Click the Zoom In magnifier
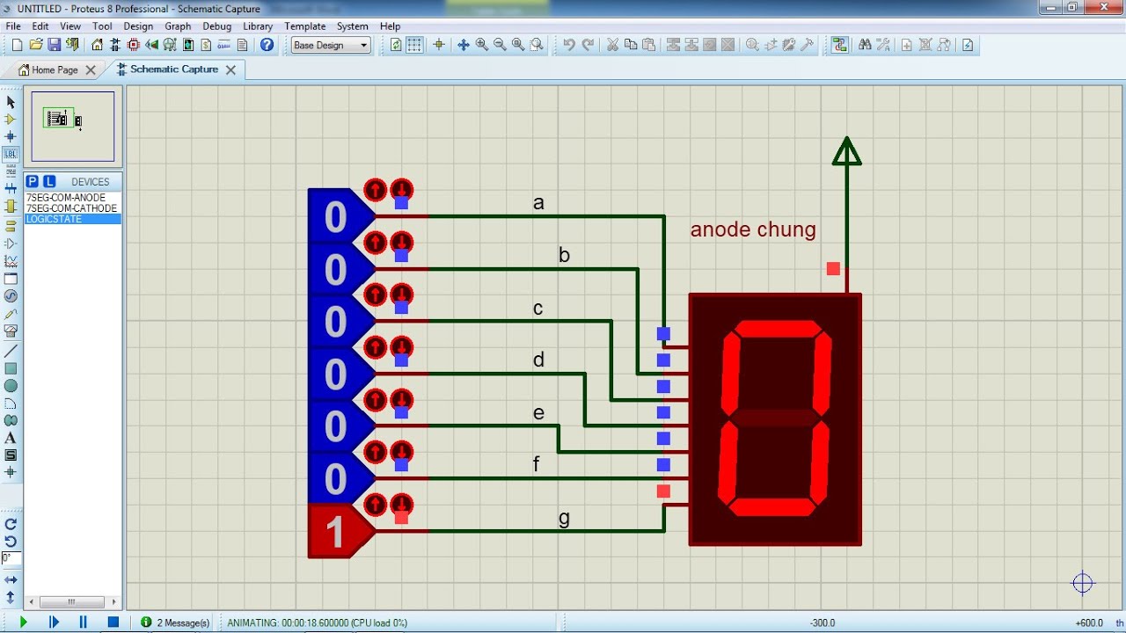The height and width of the screenshot is (633, 1126). pyautogui.click(x=481, y=45)
